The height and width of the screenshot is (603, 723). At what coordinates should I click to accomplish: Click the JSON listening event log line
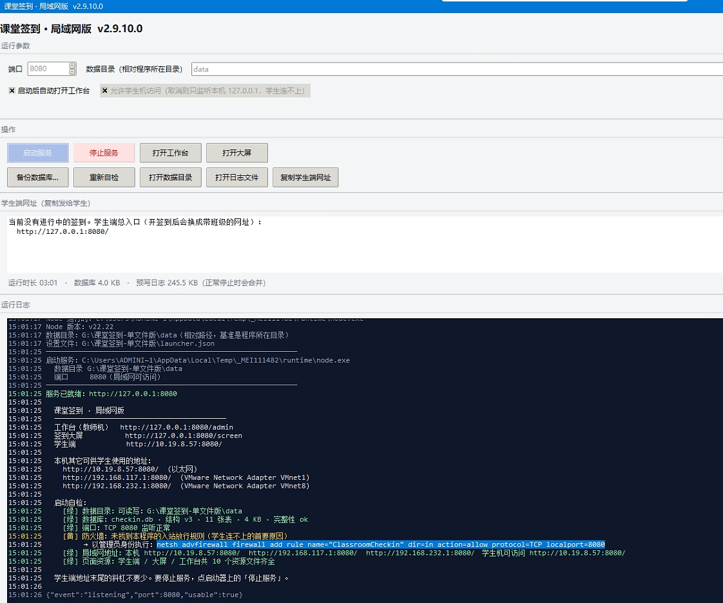[x=144, y=595]
